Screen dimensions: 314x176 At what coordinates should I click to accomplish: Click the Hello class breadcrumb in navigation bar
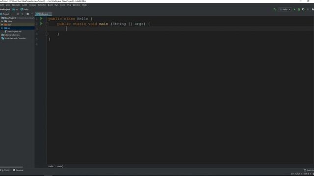(25, 9)
